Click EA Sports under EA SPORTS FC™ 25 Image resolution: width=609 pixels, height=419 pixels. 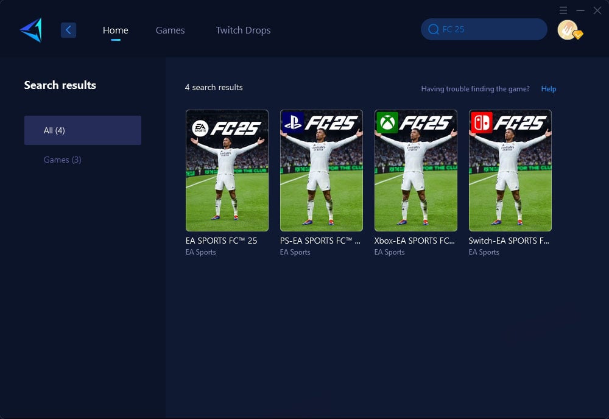201,252
